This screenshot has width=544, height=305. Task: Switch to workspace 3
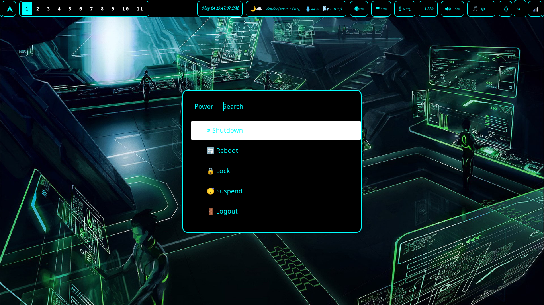pyautogui.click(x=49, y=9)
